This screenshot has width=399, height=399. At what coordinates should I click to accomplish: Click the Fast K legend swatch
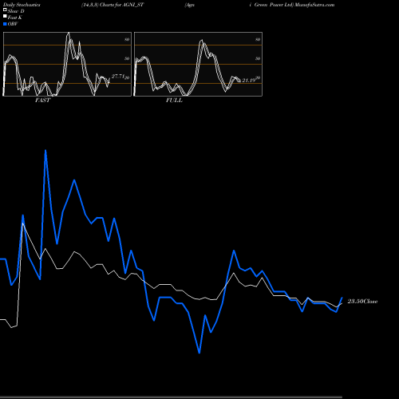click(x=5, y=17)
